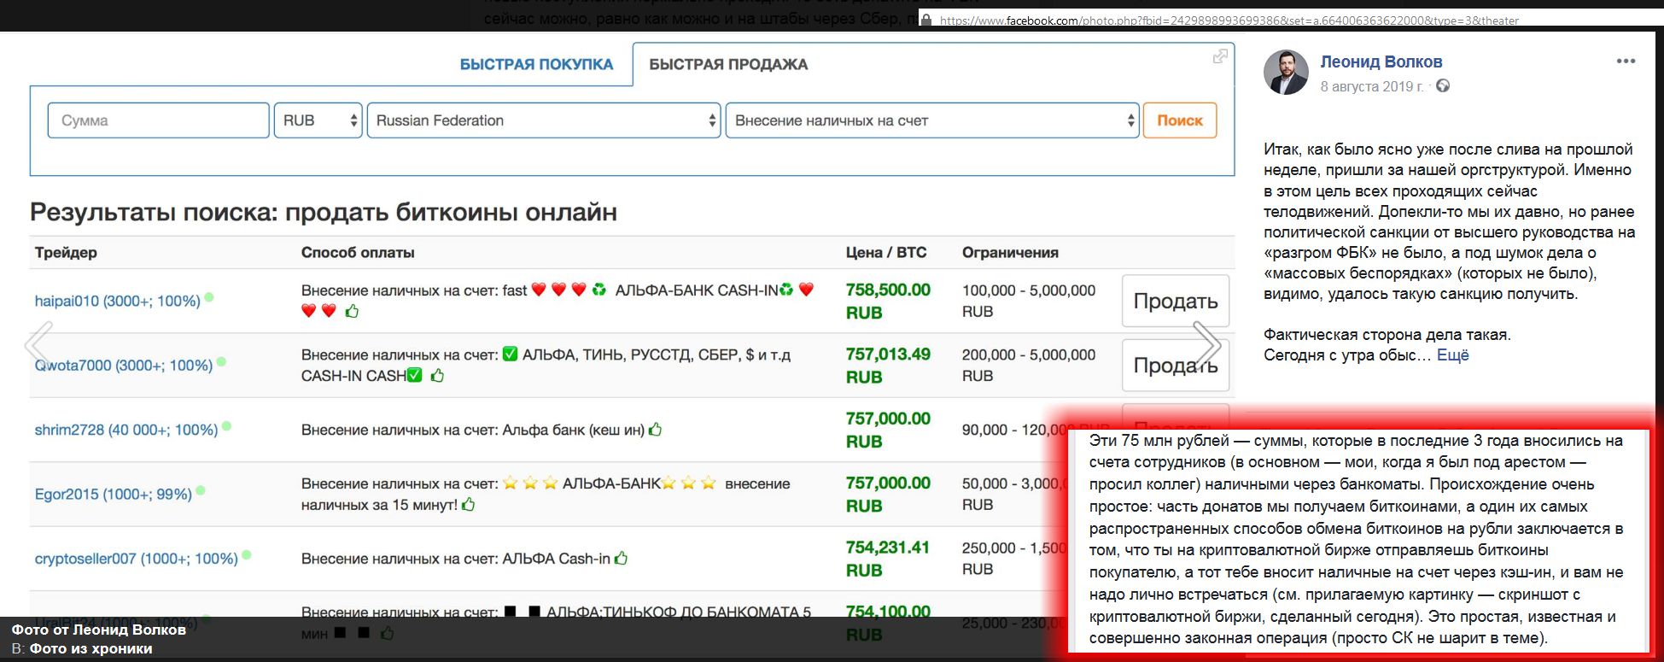Click Продать button in Qwota7000 row
The width and height of the screenshot is (1664, 662).
[x=1176, y=366]
